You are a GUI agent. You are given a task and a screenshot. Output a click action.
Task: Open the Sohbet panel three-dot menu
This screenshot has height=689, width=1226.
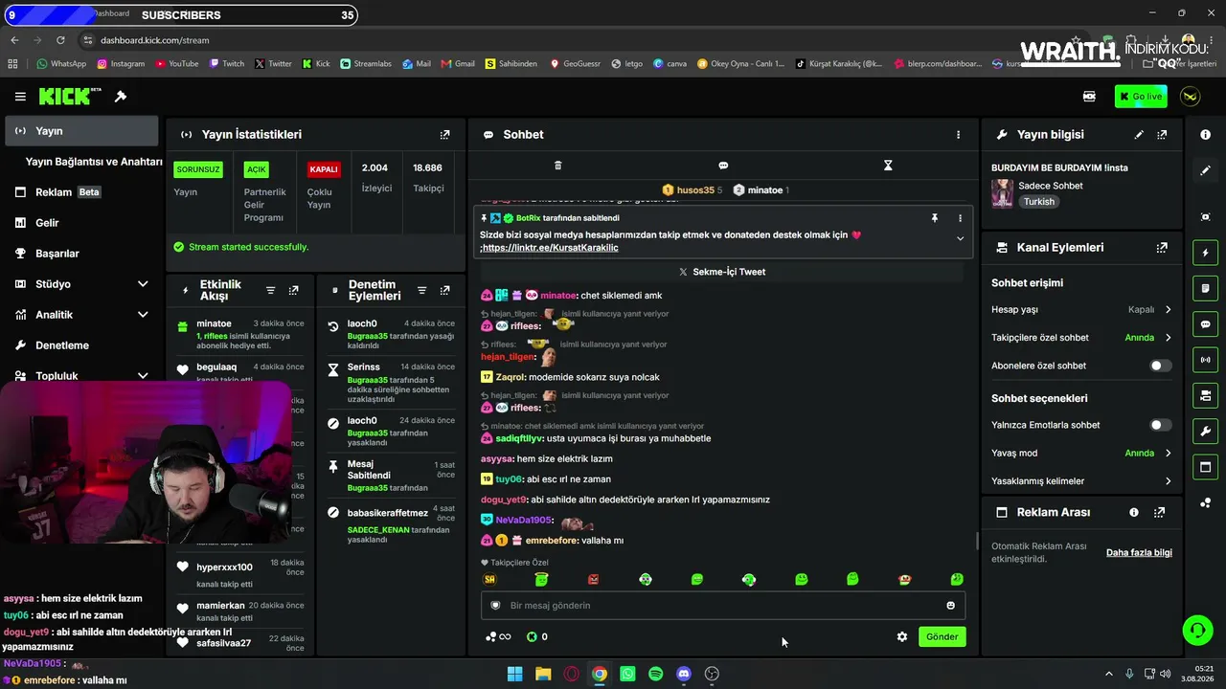pyautogui.click(x=958, y=135)
